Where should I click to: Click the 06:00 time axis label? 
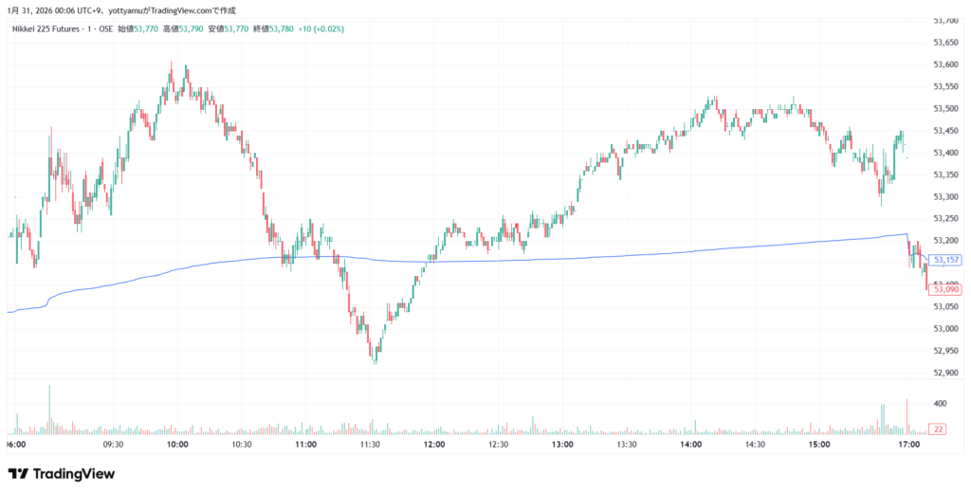coord(15,444)
